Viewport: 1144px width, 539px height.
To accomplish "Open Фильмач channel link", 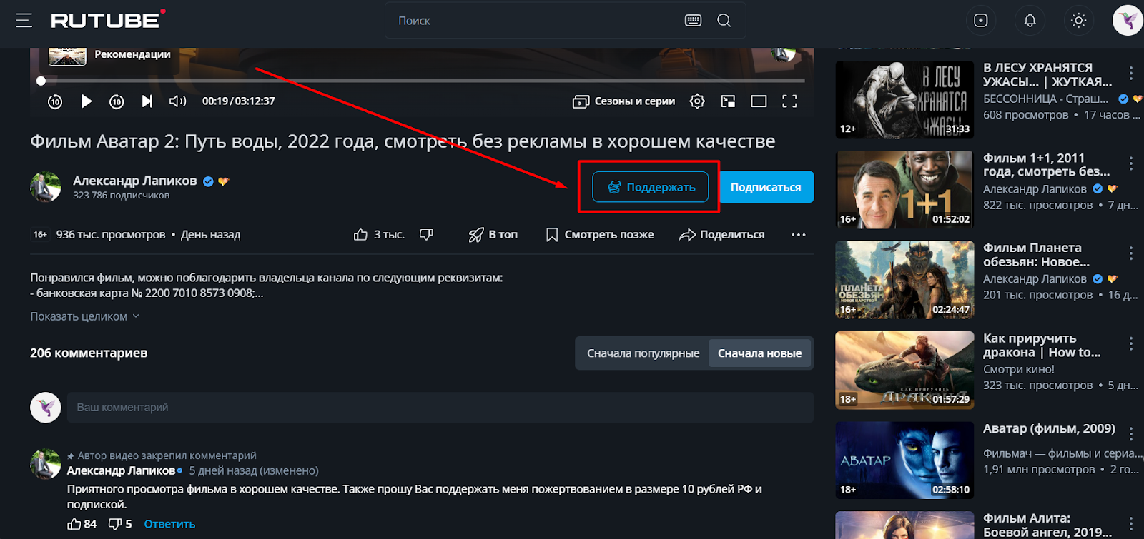I will pyautogui.click(x=1062, y=453).
